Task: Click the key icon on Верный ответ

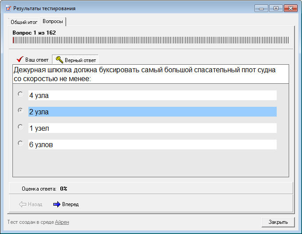Action: pyautogui.click(x=59, y=60)
